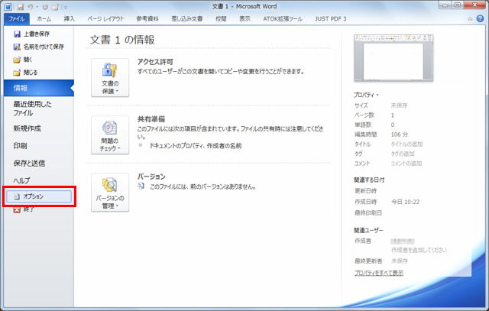Image resolution: width=489 pixels, height=311 pixels.
Task: Click the タグの追加 field
Action: [403, 154]
